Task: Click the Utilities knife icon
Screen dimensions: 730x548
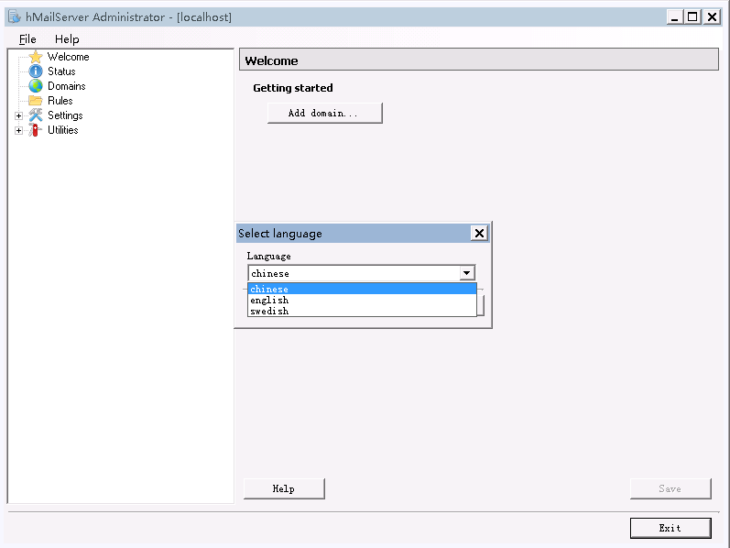Action: tap(35, 130)
